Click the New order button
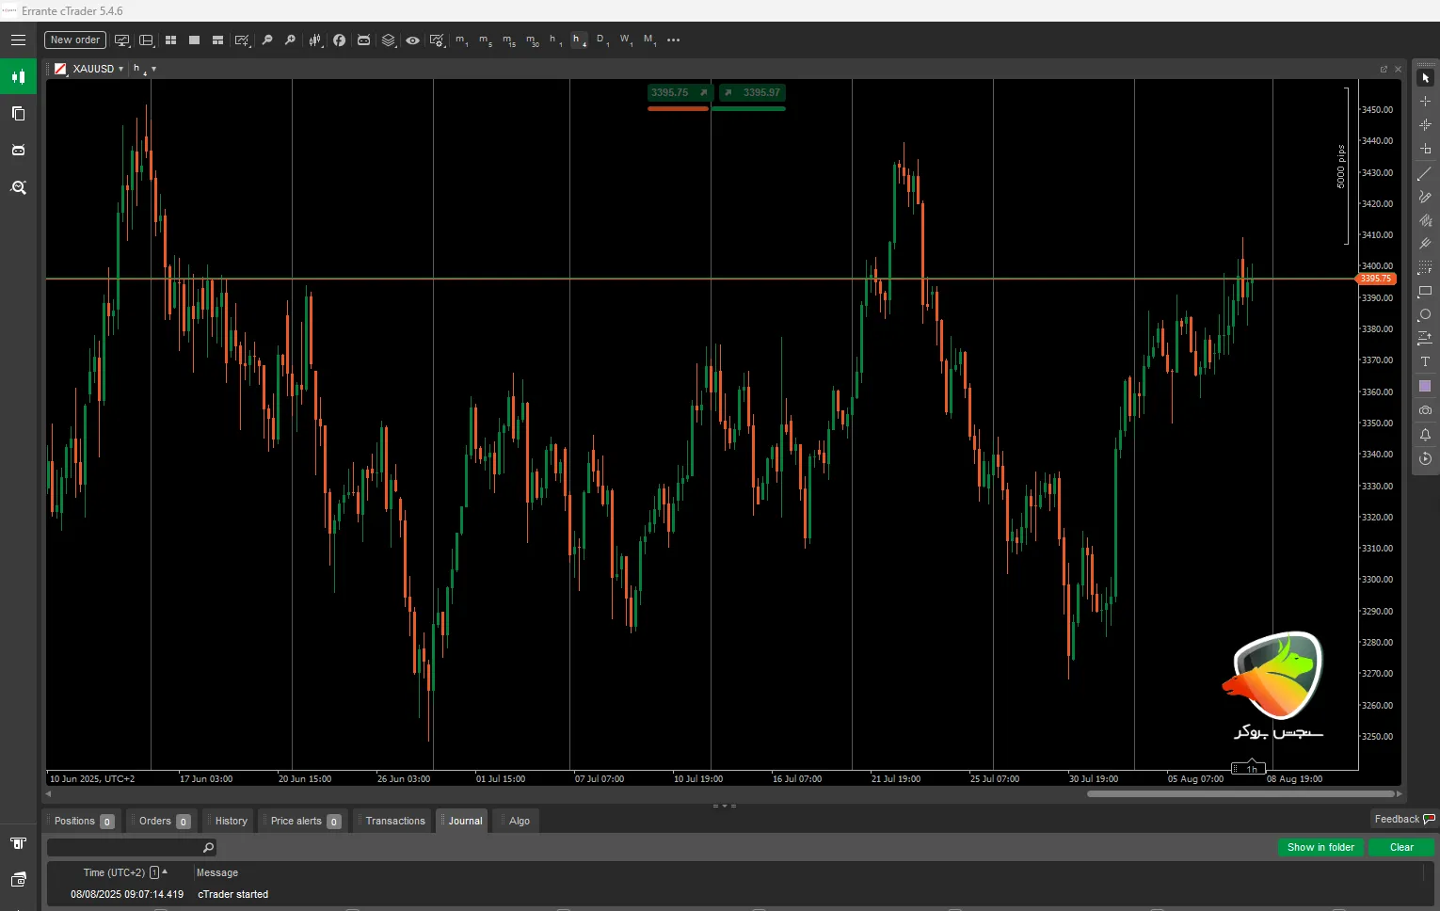Viewport: 1440px width, 911px height. (x=74, y=40)
